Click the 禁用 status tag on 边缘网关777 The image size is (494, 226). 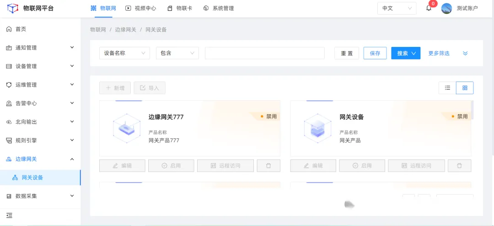click(268, 117)
